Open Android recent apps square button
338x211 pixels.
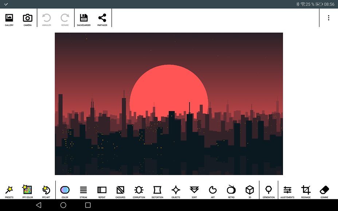[88, 205]
